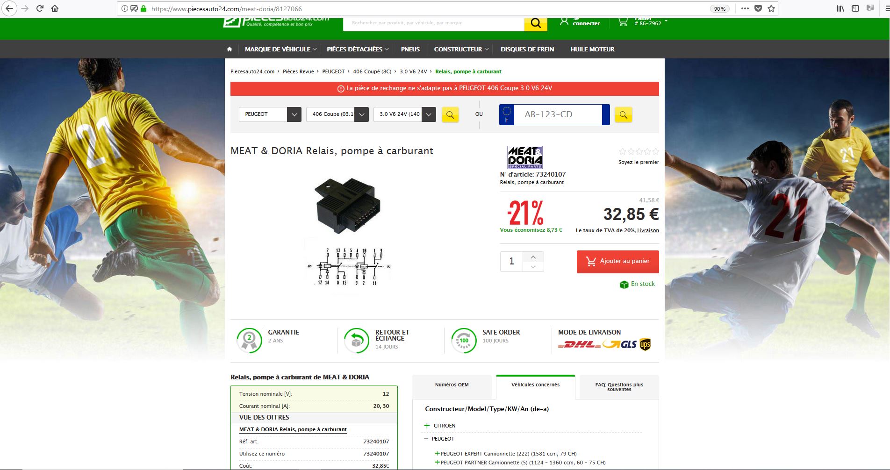Open the browser home page
This screenshot has width=890, height=470.
pyautogui.click(x=55, y=8)
